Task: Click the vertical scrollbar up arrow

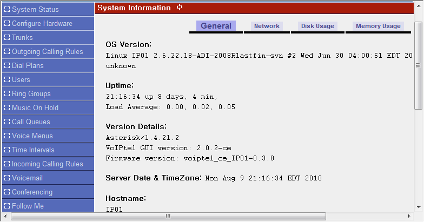Action: click(x=419, y=5)
